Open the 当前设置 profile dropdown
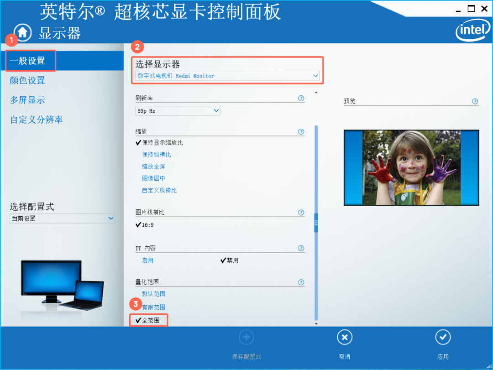Viewport: 493px width, 370px height. (62, 218)
